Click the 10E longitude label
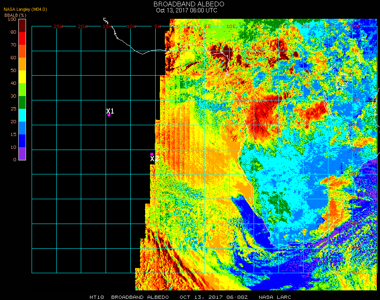Image resolution: width=380 pixels, height=300 pixels. (x=231, y=26)
